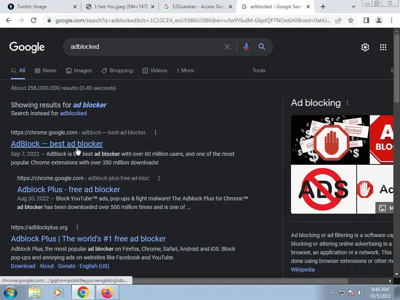Close the adblocked Google Search tab
Image resolution: width=400 pixels, height=300 pixels.
coord(308,7)
